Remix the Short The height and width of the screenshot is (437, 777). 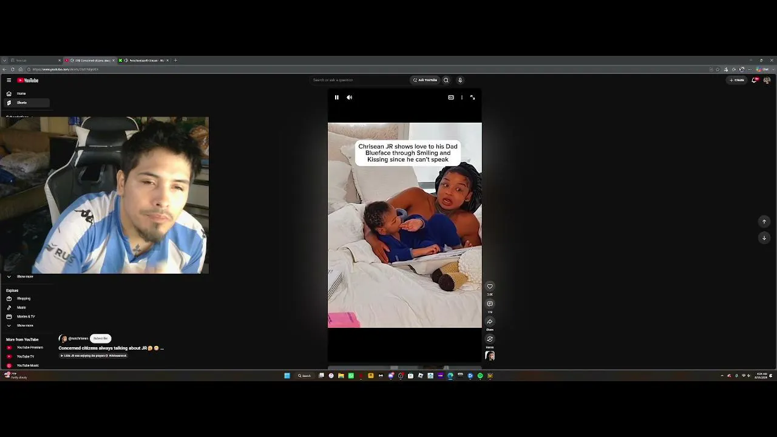[x=490, y=339]
